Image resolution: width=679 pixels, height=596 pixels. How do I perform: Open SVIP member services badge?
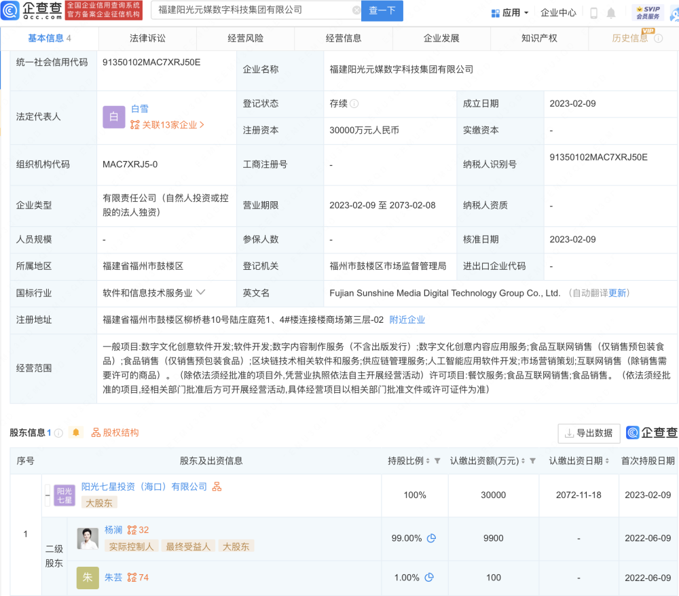648,12
